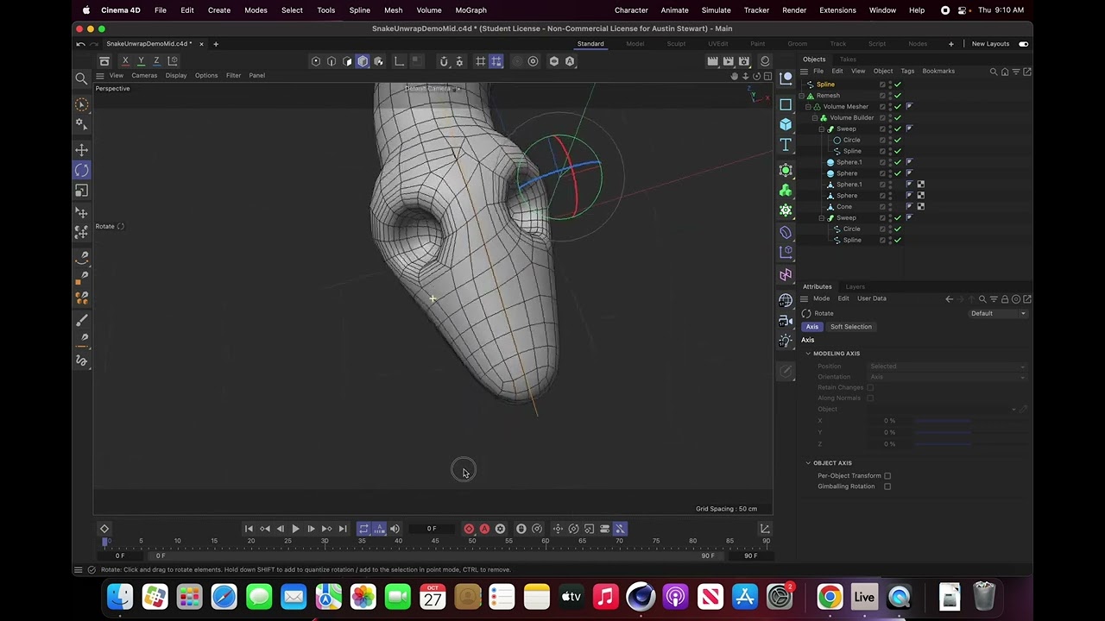1105x621 pixels.
Task: Go to the start of the timeline
Action: click(x=249, y=529)
